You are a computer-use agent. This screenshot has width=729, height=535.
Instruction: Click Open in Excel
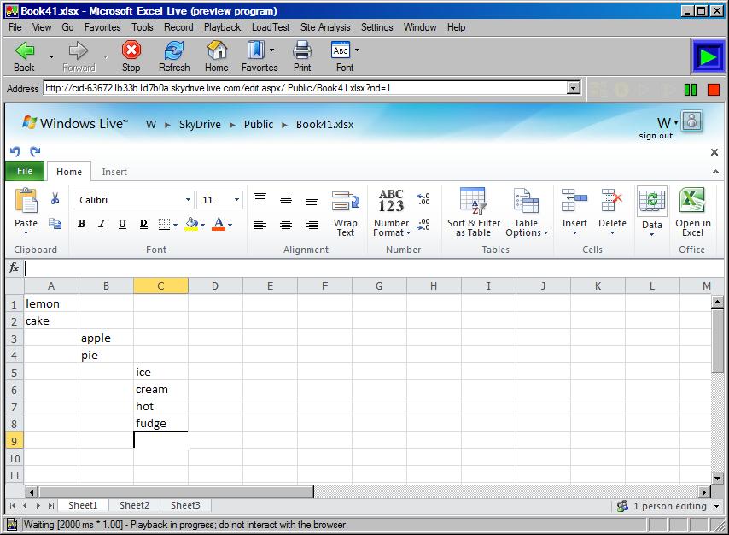(692, 212)
